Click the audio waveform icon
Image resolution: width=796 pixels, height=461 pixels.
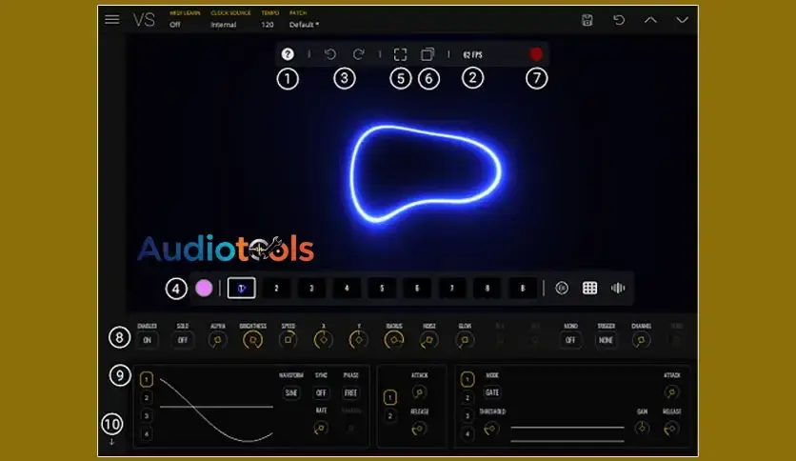click(618, 288)
